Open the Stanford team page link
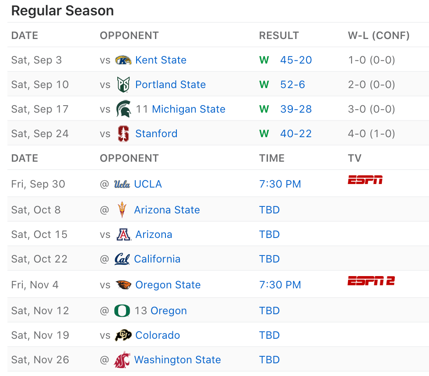 click(156, 134)
